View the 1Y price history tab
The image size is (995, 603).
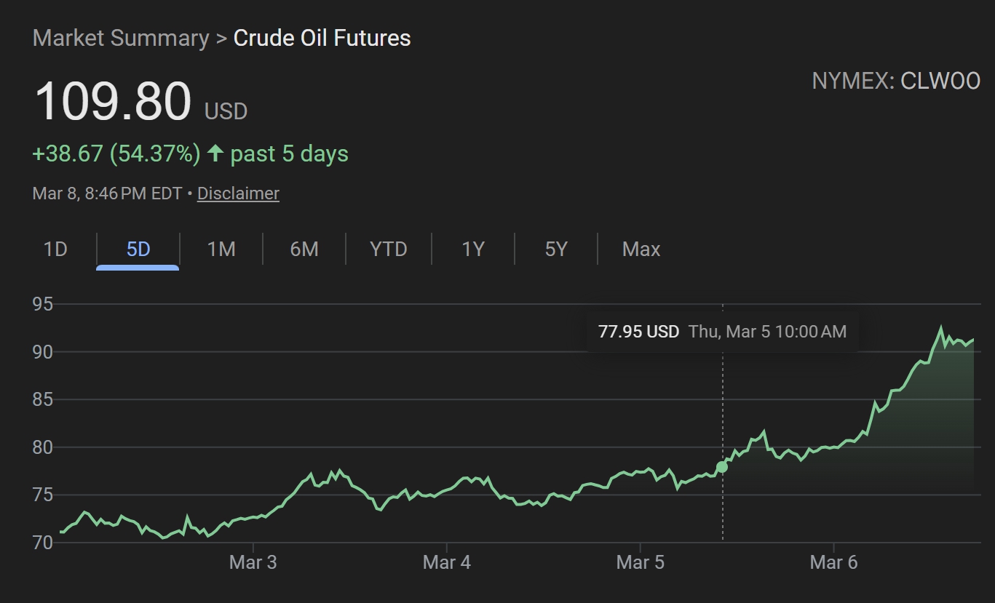point(473,249)
